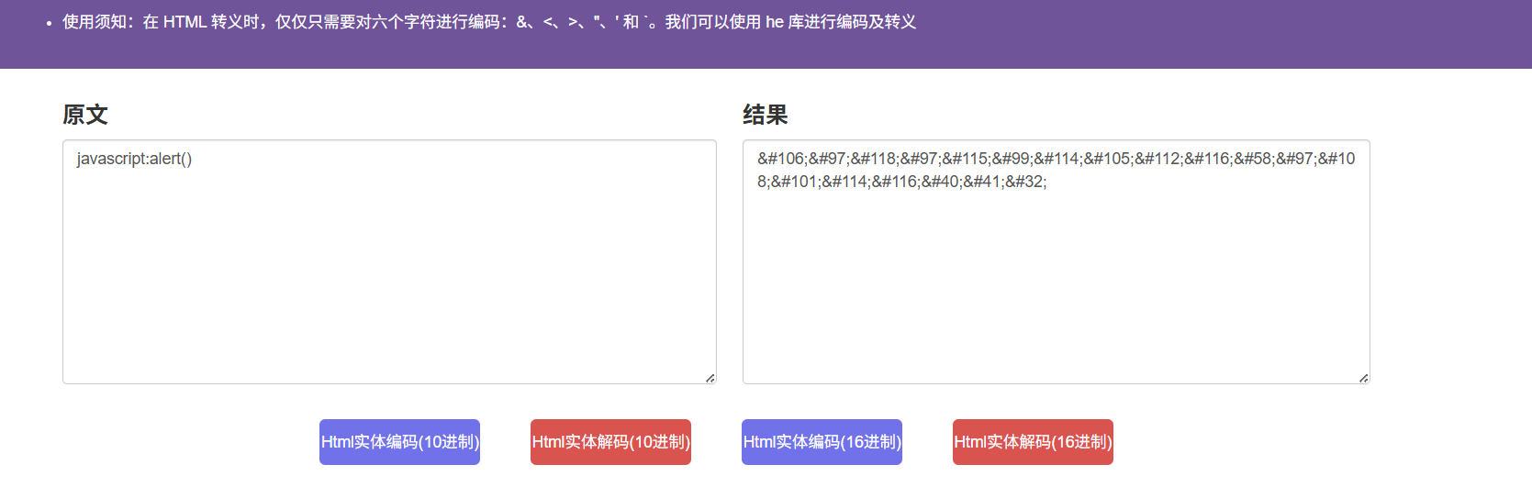Click the 使用须知 notice text
Screen dimensions: 1532x498
[x=489, y=22]
